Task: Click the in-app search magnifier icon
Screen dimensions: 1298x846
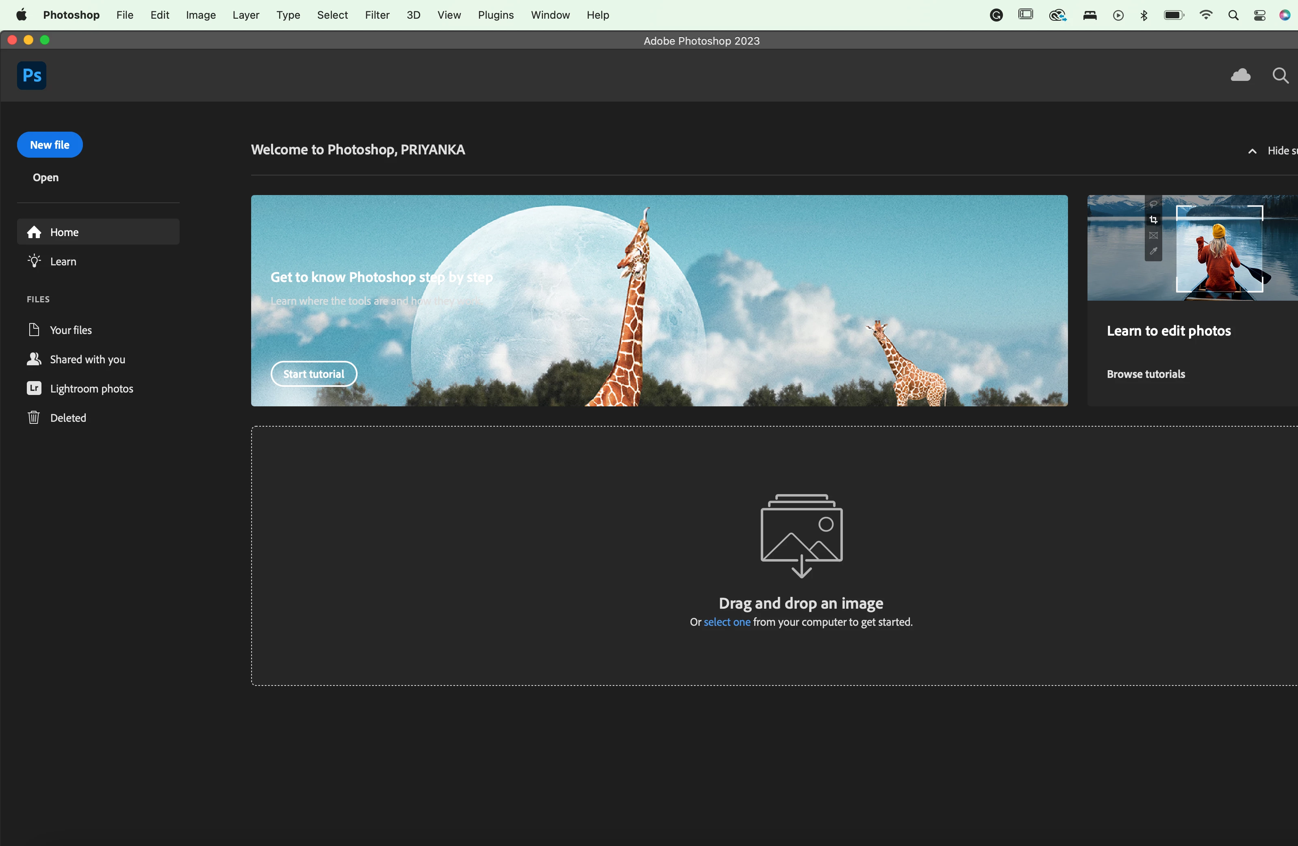Action: (x=1280, y=75)
